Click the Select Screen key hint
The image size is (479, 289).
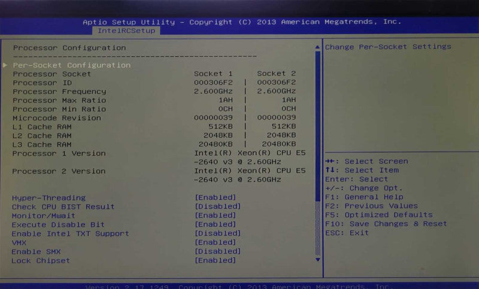click(x=366, y=162)
